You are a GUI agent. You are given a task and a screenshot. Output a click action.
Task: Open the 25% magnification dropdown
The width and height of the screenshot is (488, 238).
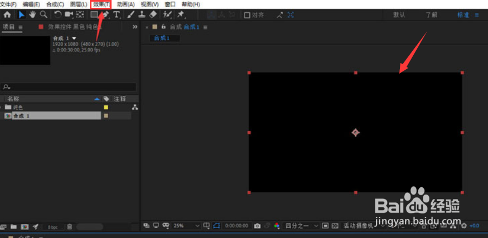[x=186, y=226]
